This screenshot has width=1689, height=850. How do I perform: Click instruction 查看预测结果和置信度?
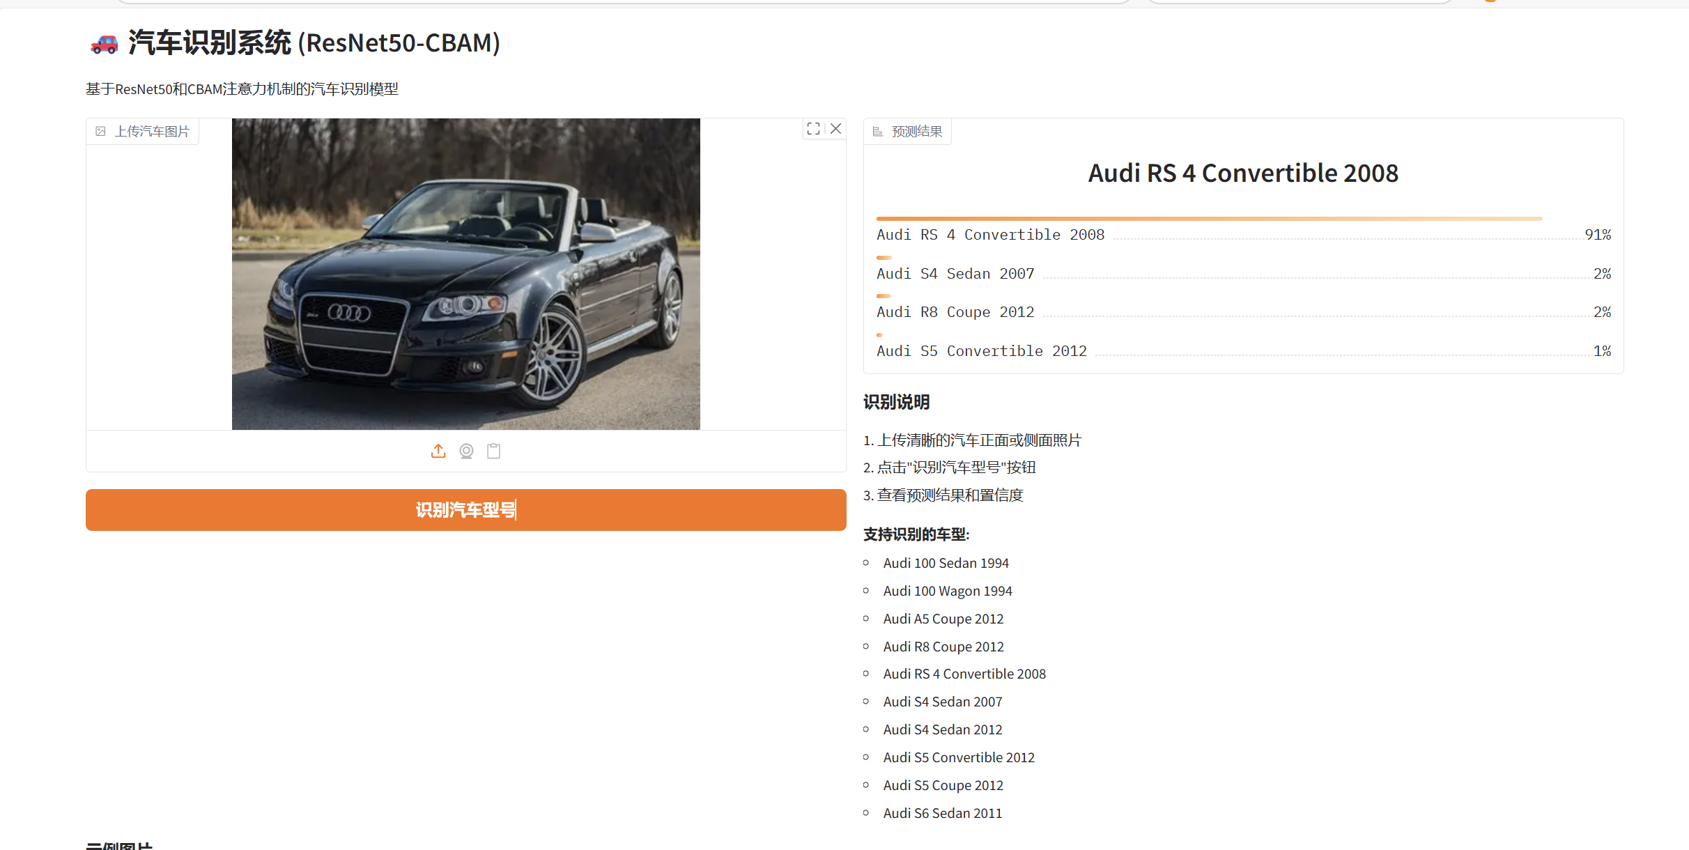point(950,495)
